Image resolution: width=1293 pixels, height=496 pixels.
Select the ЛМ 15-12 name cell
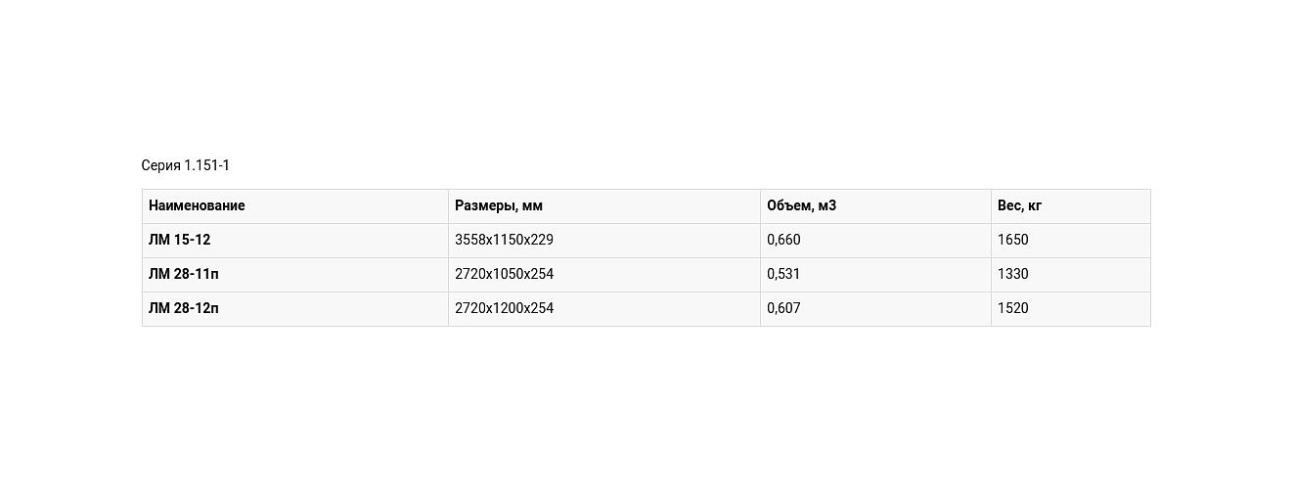click(180, 240)
